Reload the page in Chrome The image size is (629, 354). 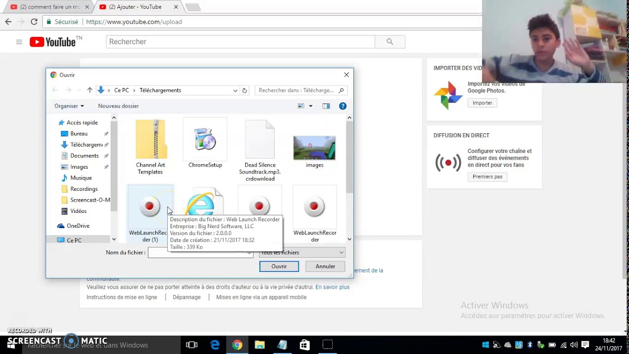[x=34, y=22]
